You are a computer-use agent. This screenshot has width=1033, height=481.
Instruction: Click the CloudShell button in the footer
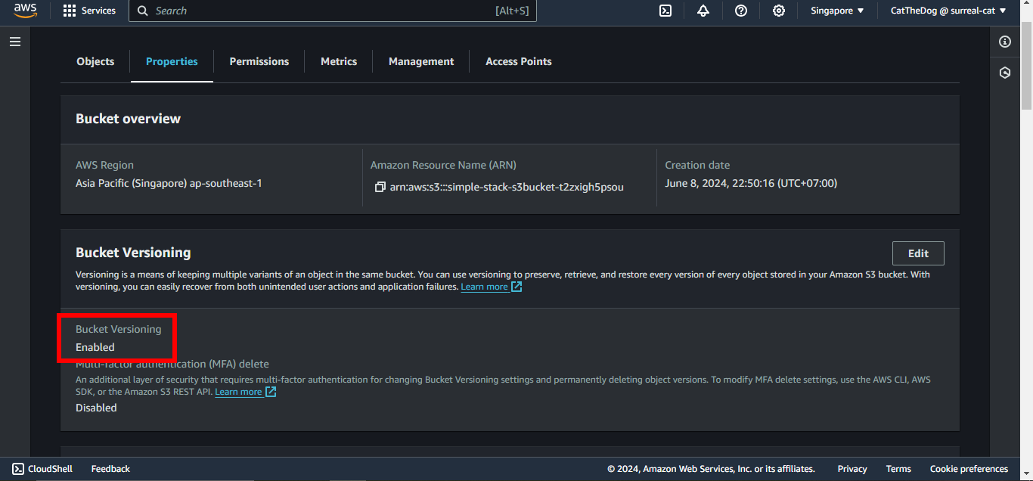tap(43, 469)
